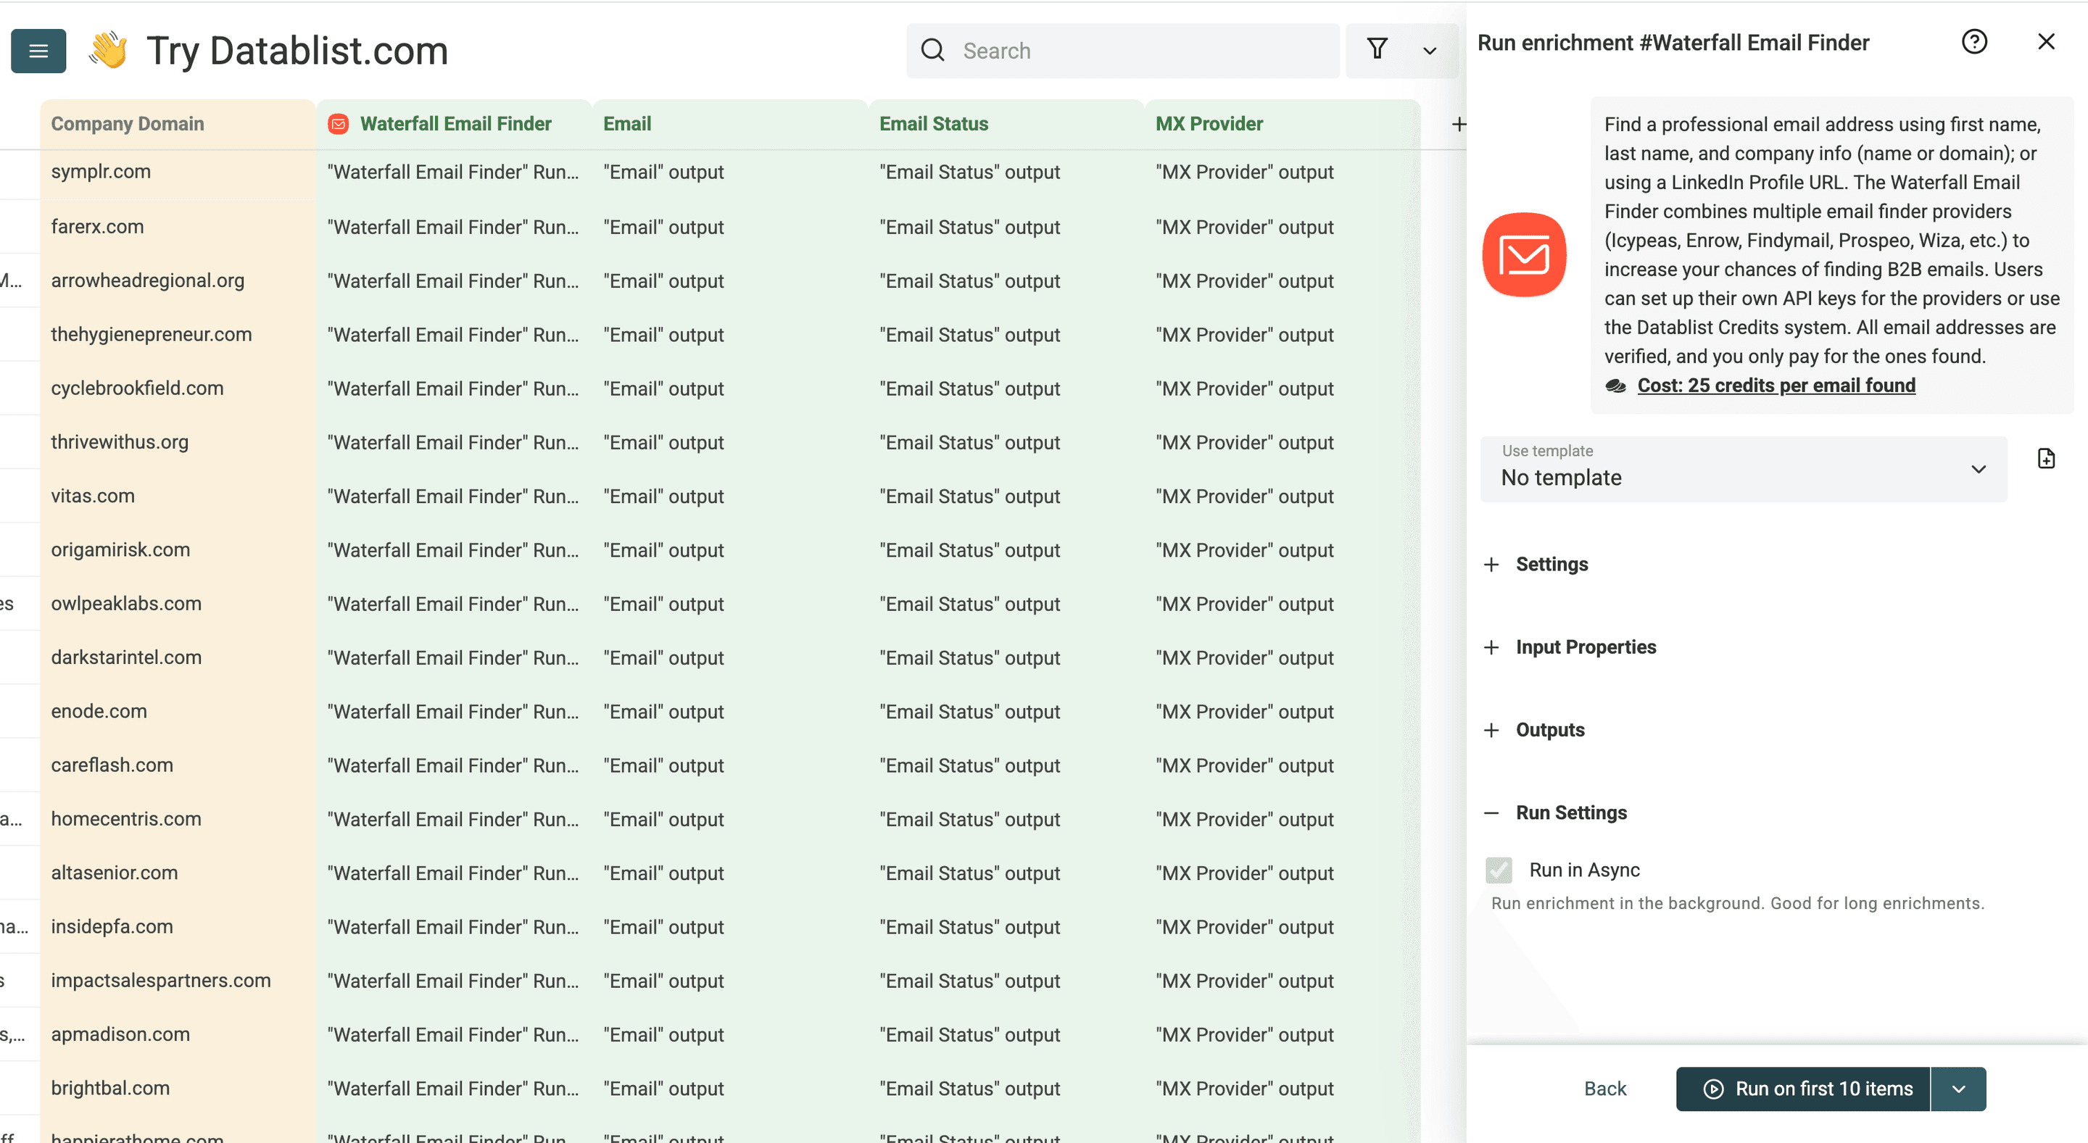Add a new column with plus icon
Viewport: 2088px width, 1143px height.
click(x=1458, y=124)
